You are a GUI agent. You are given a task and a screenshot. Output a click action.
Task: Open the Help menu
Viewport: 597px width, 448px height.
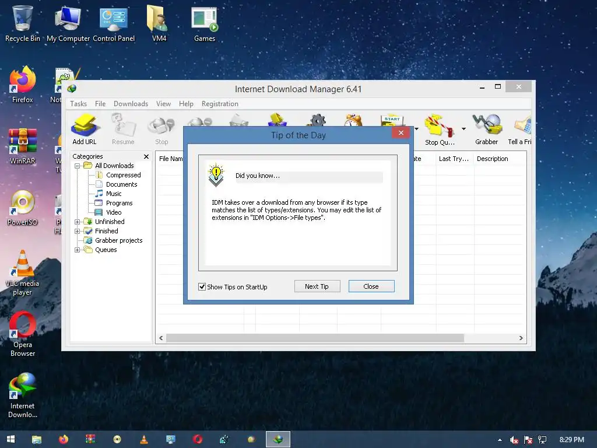tap(186, 104)
